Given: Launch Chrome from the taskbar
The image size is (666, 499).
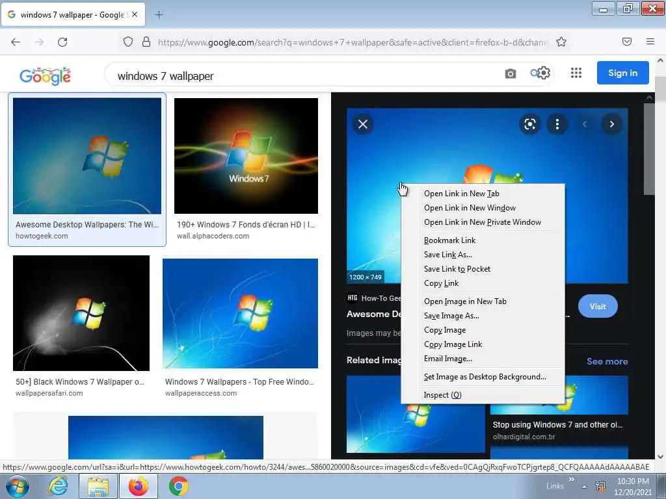Looking at the screenshot, I should pos(179,486).
